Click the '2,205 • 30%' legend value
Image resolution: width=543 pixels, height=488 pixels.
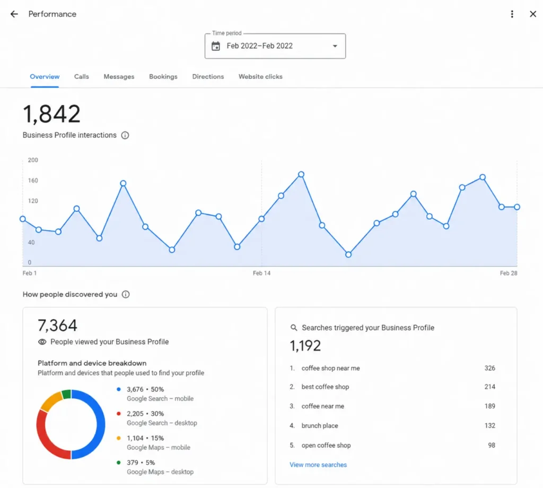pyautogui.click(x=145, y=414)
